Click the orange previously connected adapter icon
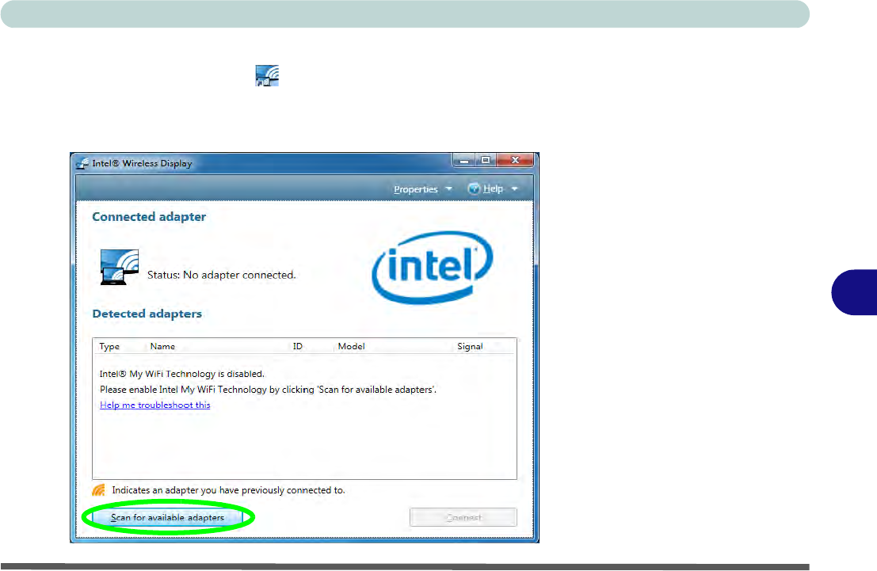 (98, 490)
